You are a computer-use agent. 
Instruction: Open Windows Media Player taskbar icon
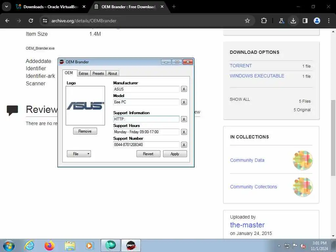(89, 245)
